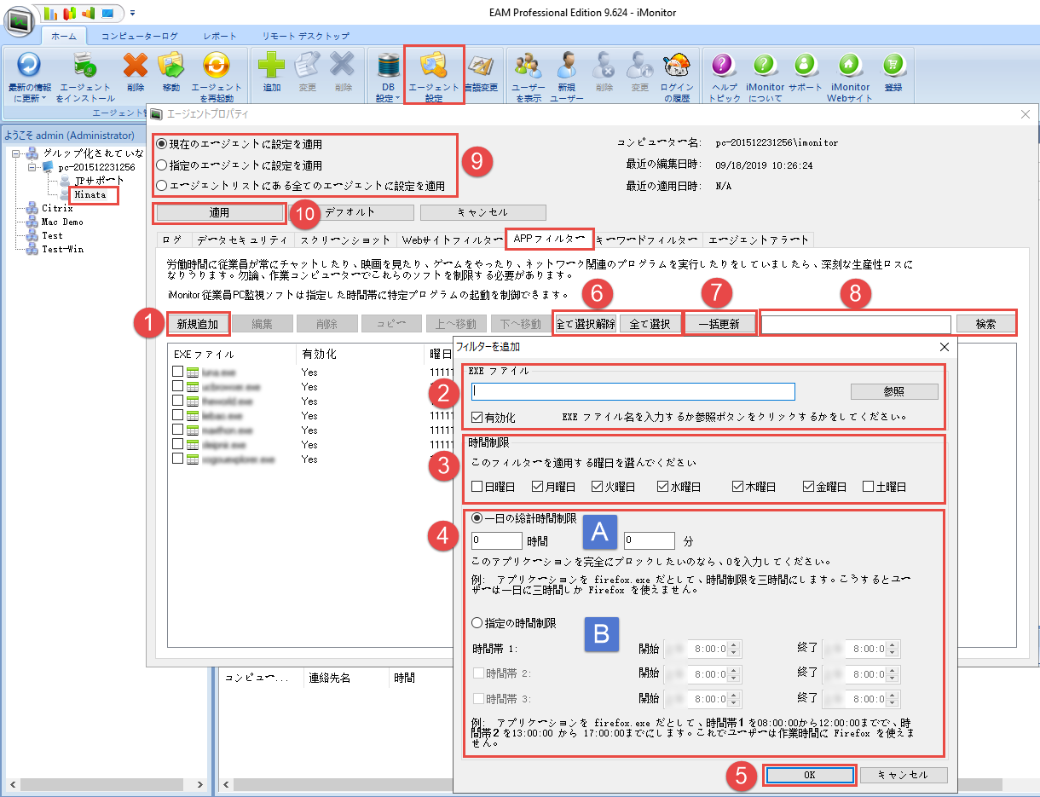Toggle the 有効化 checkbox in the dialog
1040x797 pixels.
(477, 418)
